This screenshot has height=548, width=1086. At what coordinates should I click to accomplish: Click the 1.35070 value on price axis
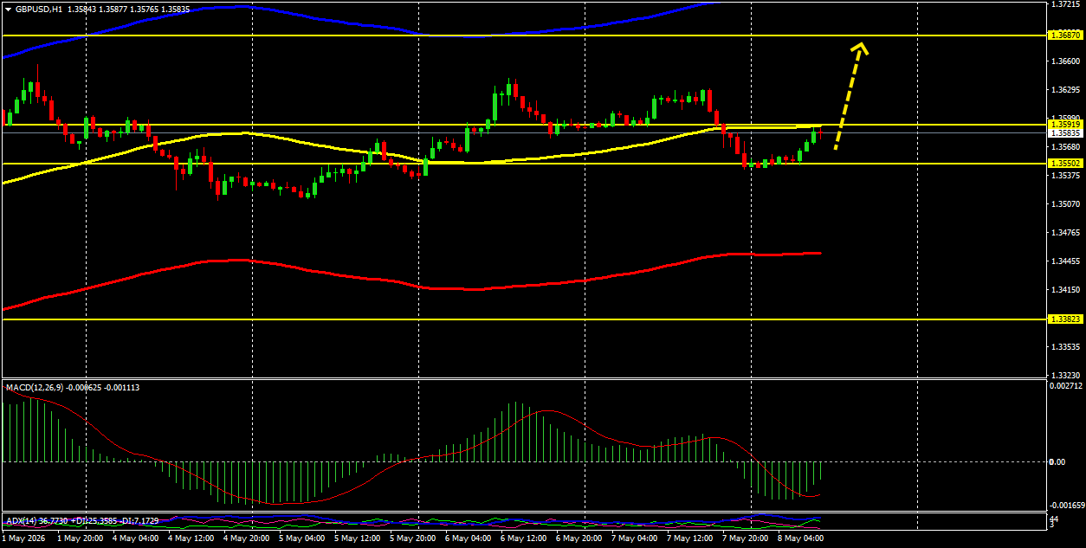[x=1064, y=204]
